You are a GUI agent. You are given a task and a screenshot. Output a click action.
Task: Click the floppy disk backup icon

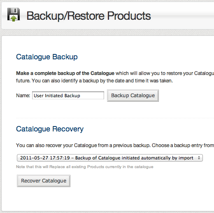pos(14,14)
